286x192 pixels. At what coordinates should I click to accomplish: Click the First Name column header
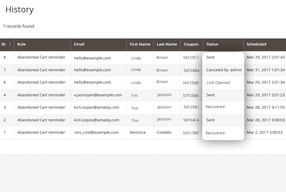click(x=140, y=44)
